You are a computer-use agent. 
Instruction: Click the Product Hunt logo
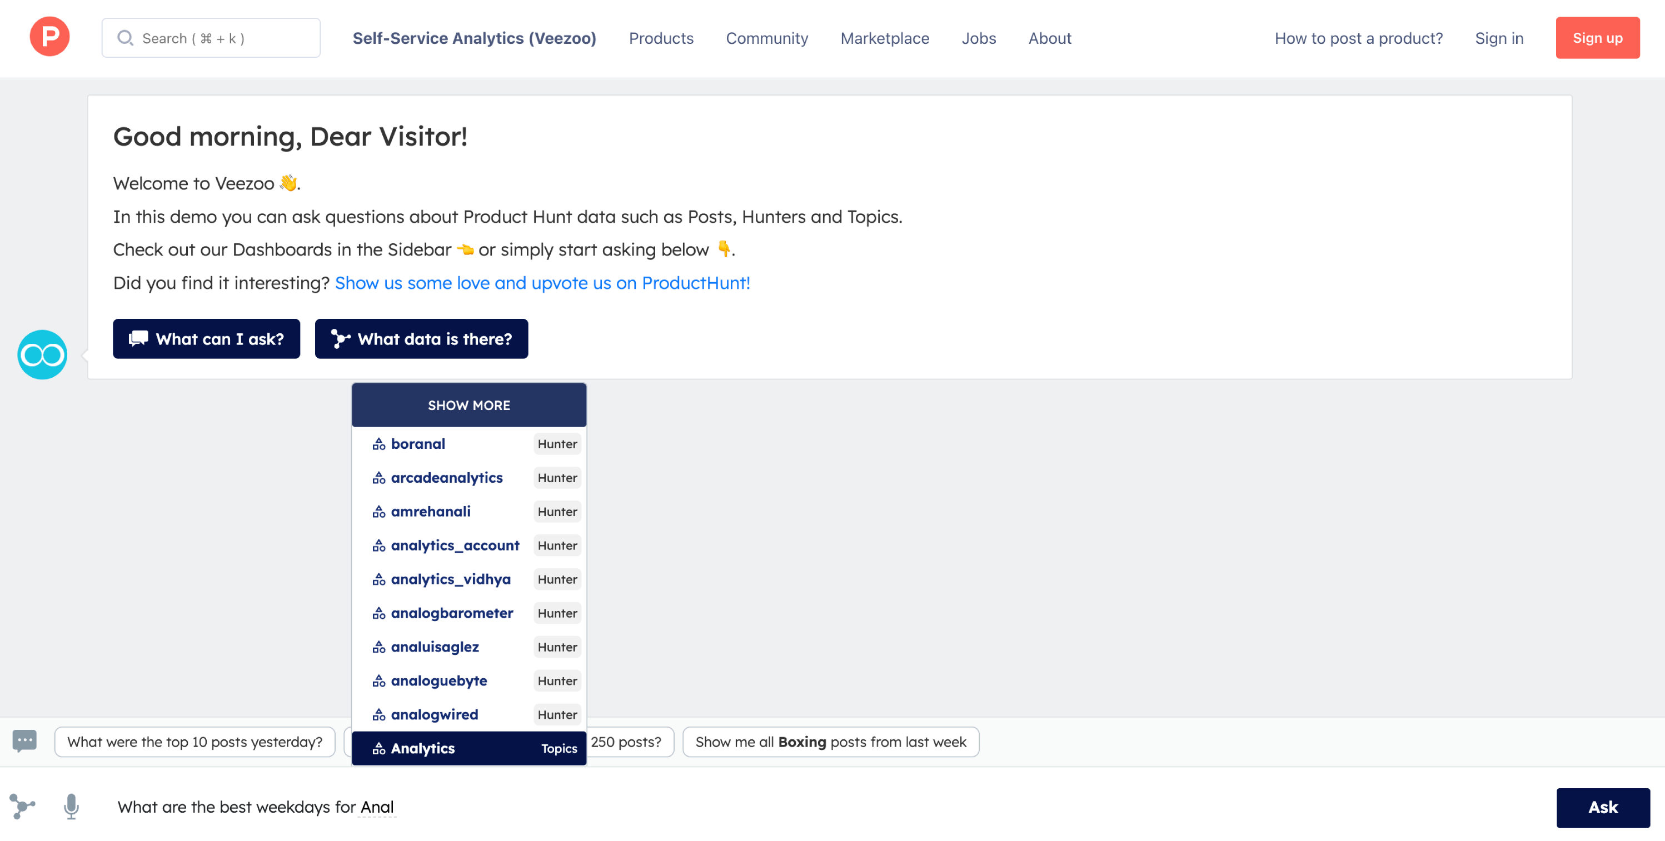click(x=50, y=37)
